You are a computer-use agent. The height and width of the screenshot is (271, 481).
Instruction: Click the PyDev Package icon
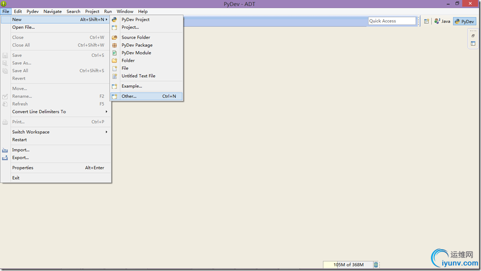click(115, 45)
